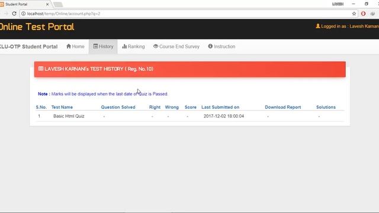Click the Question Solved column header
Image resolution: width=379 pixels, height=213 pixels.
pyautogui.click(x=118, y=107)
